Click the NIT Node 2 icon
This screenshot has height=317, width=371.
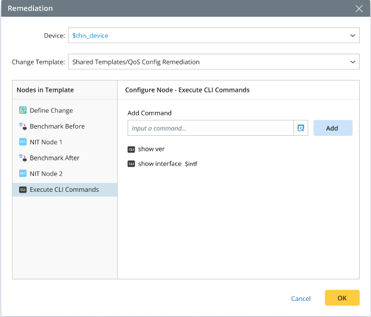[x=23, y=174]
